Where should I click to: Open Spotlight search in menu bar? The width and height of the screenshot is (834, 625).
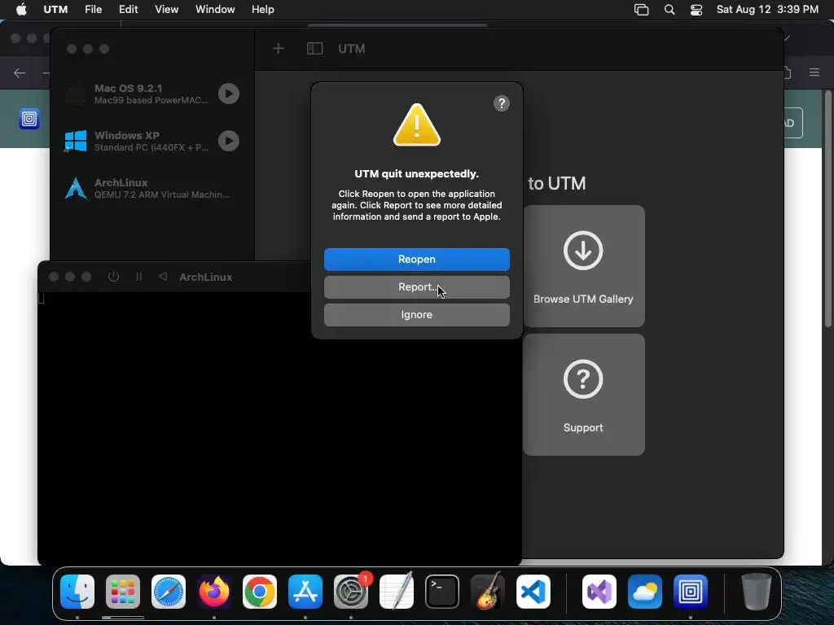point(669,10)
